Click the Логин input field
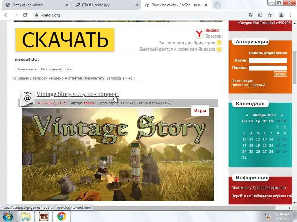The image size is (297, 222). click(268, 60)
